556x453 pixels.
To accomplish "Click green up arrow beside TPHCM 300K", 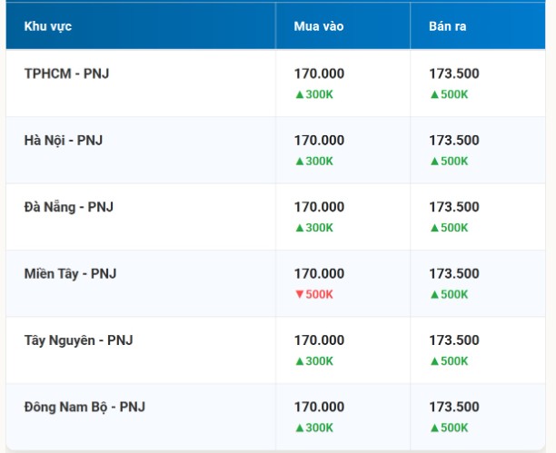I will coord(299,94).
